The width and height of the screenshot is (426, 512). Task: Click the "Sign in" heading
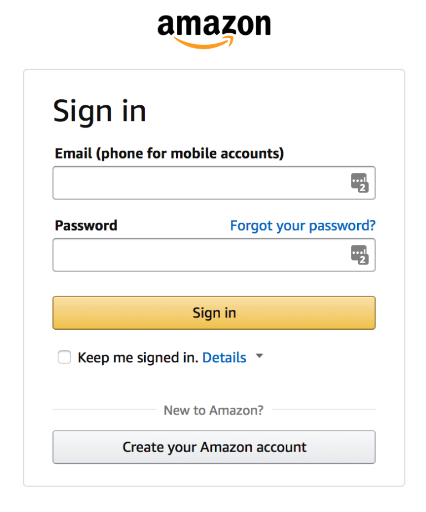click(100, 111)
